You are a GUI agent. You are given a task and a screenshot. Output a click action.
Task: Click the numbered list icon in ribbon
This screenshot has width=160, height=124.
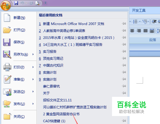135,21
